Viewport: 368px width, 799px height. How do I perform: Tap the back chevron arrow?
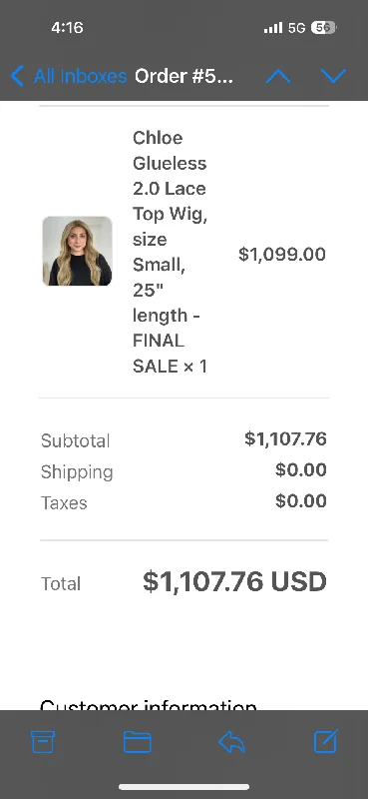pos(17,77)
